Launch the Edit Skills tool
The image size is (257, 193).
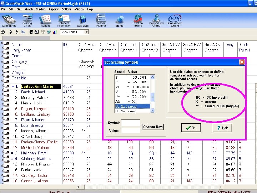click(x=83, y=21)
